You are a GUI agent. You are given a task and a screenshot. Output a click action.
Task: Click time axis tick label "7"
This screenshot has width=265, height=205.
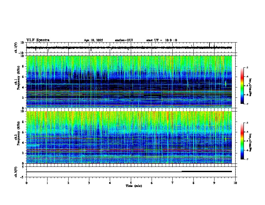click(x=173, y=183)
